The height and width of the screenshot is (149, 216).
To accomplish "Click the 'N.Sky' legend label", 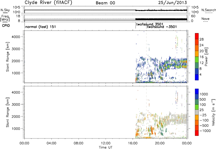I will [5, 10].
